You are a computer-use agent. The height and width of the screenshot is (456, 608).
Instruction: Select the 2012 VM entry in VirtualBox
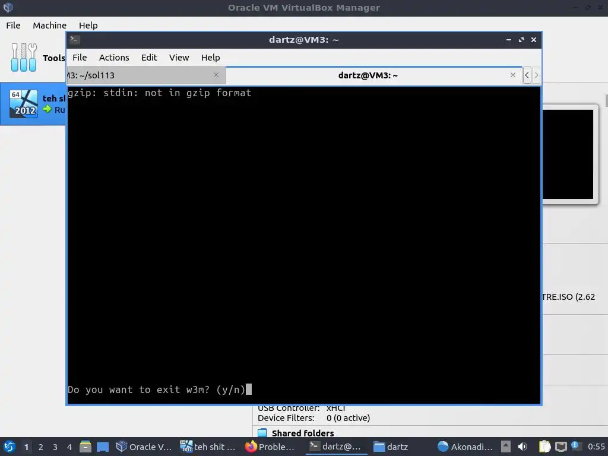pyautogui.click(x=33, y=104)
